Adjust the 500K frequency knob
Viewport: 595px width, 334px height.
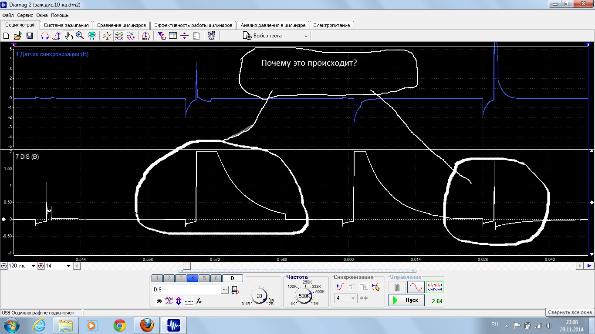click(304, 296)
